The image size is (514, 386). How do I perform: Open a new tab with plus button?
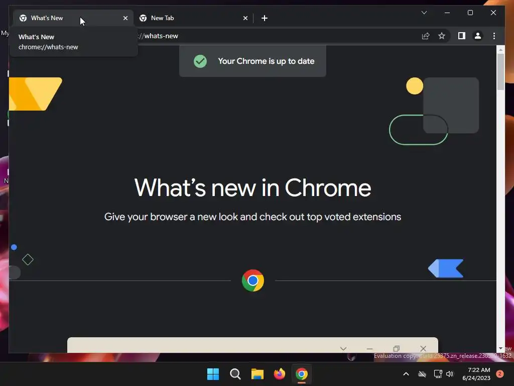(265, 18)
